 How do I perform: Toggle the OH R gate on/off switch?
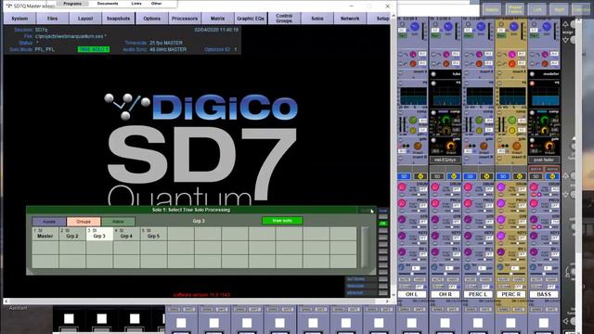[x=433, y=140]
